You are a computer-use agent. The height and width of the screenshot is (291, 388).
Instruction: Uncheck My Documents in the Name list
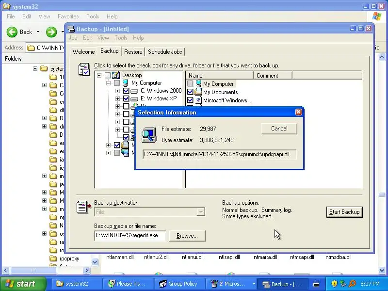tap(190, 92)
